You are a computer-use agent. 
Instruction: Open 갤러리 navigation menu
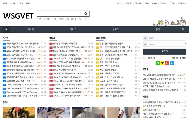click(73, 29)
